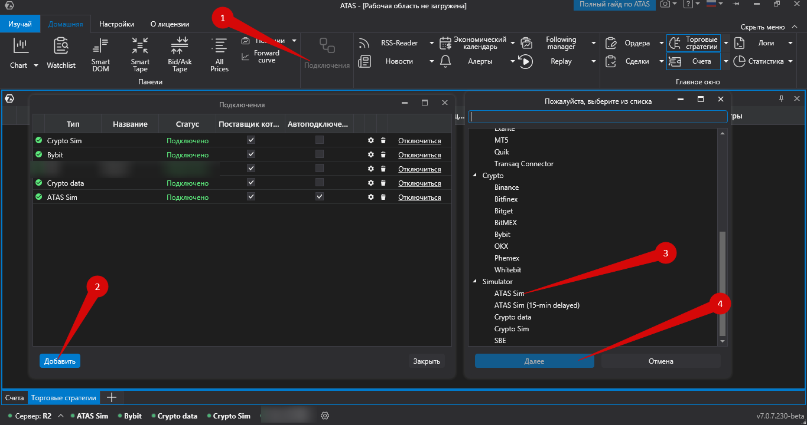
Task: Switch to the Домашняя ribbon tab
Action: [x=65, y=24]
